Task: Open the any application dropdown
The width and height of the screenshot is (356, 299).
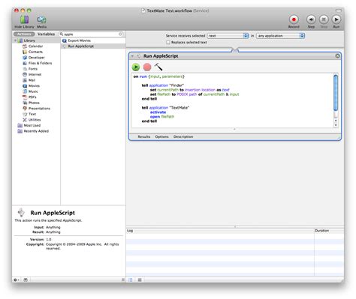Action: [280, 36]
